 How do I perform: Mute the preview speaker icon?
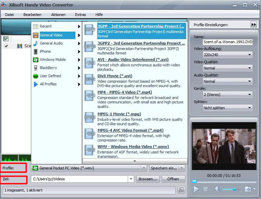pyautogui.click(x=218, y=189)
